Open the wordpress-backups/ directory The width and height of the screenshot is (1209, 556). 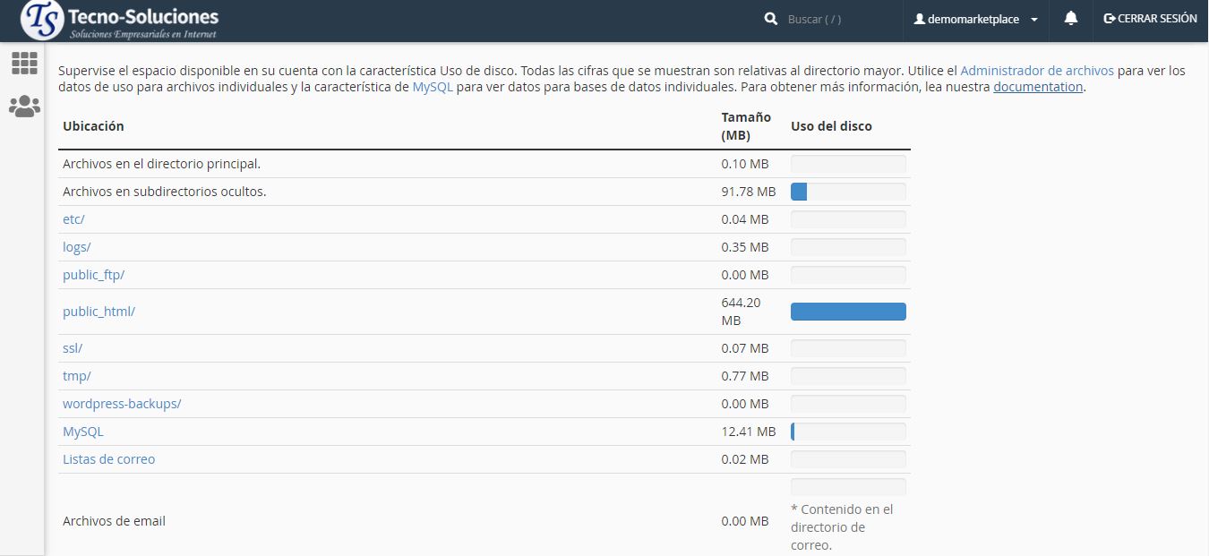click(122, 404)
